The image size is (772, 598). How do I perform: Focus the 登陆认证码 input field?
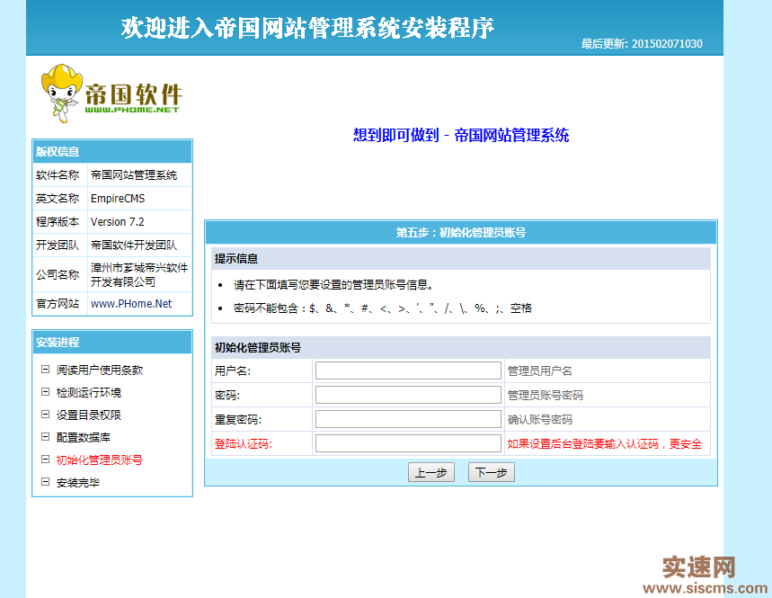pyautogui.click(x=408, y=443)
